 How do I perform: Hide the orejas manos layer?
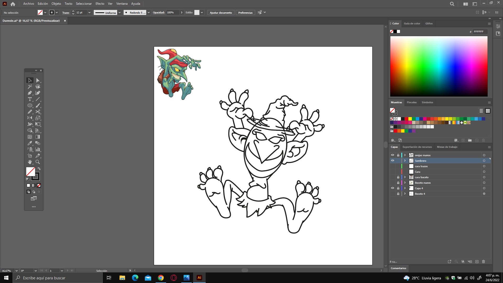(392, 155)
